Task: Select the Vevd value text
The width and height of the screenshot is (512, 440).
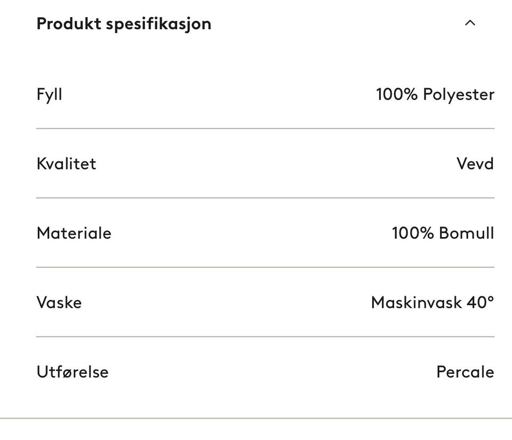Action: 475,164
